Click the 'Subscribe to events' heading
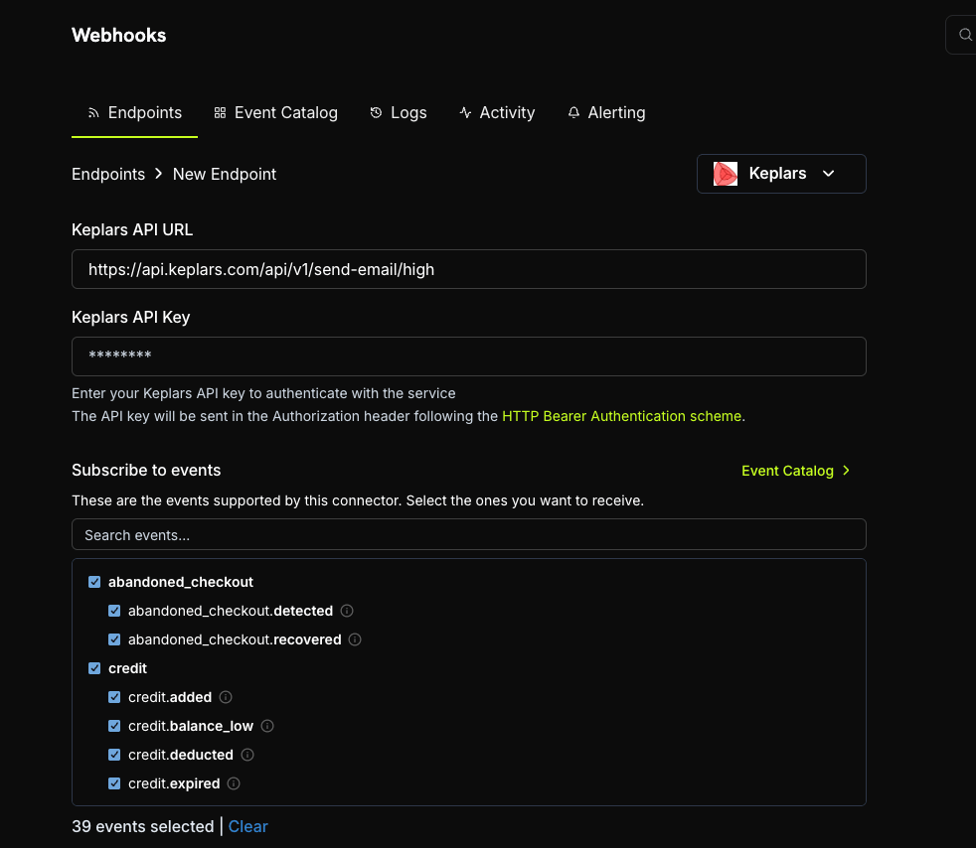Screen dimensions: 976x848 click(x=146, y=470)
